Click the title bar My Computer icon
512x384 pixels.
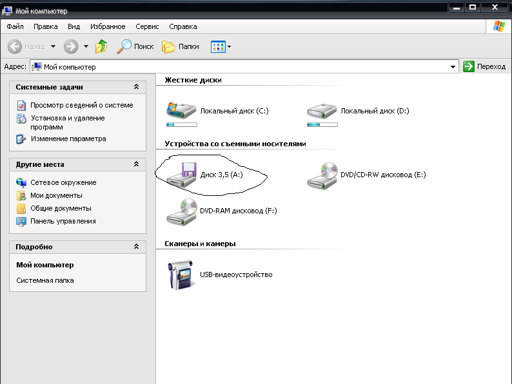click(7, 11)
